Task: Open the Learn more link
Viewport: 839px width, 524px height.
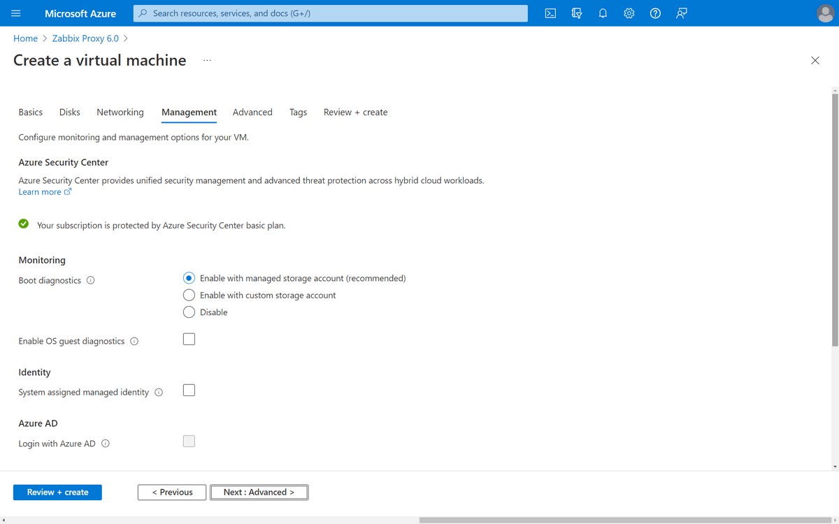Action: (x=45, y=192)
